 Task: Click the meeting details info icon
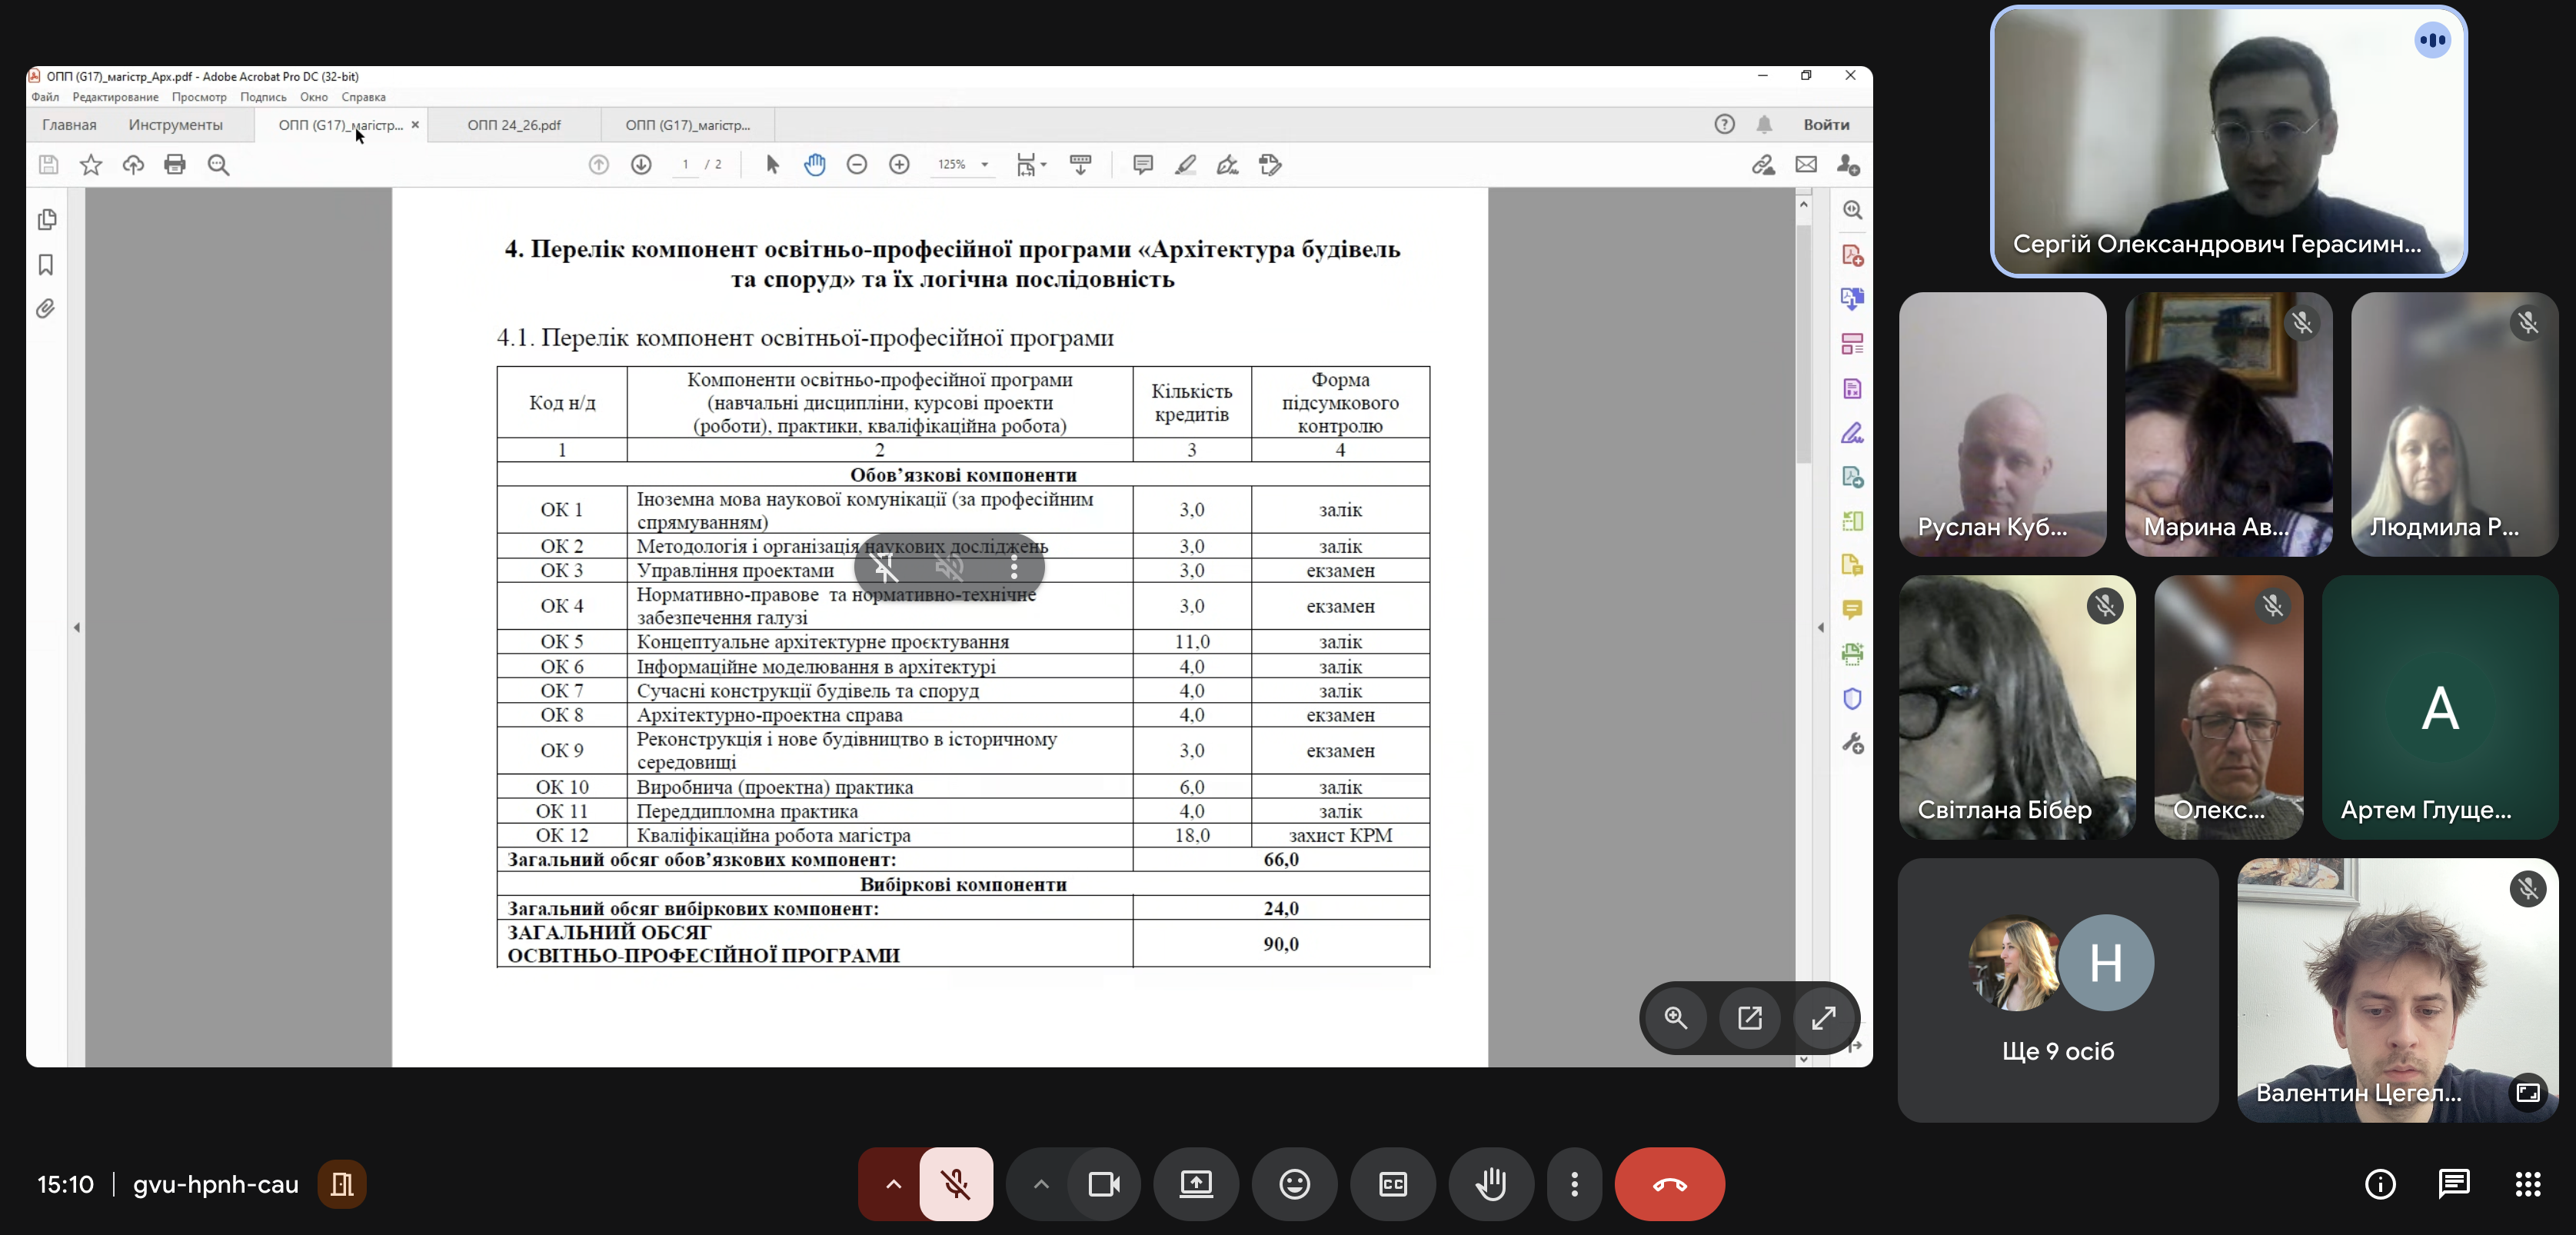coord(2380,1184)
